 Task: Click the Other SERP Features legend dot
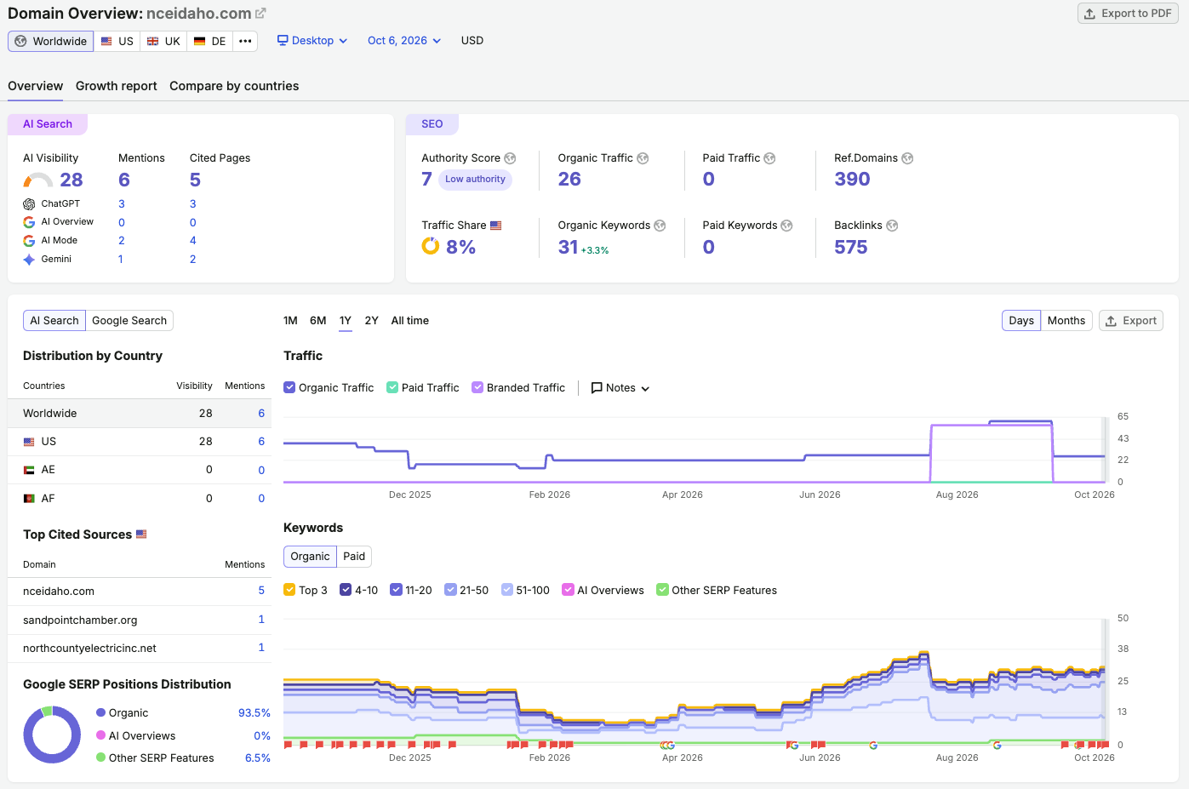coord(101,758)
